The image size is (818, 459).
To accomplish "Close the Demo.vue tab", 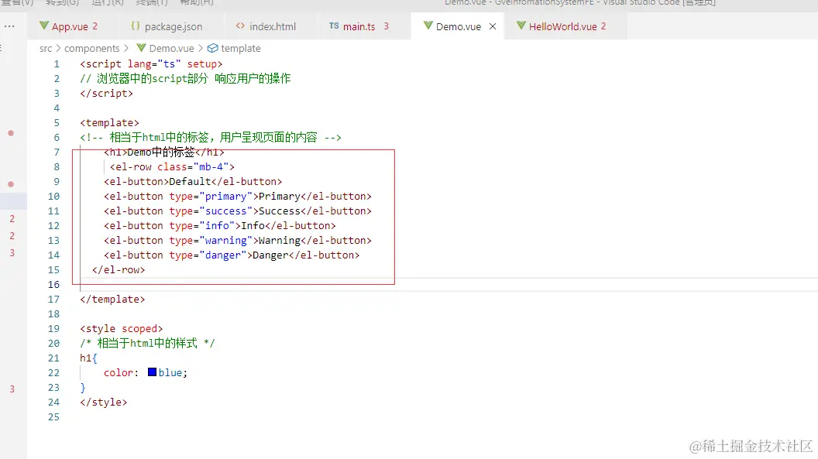I will pos(493,26).
